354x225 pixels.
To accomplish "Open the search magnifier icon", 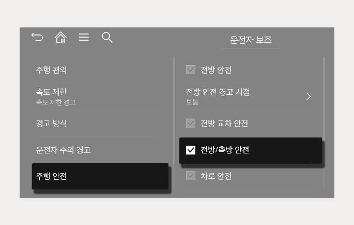I will 107,38.
